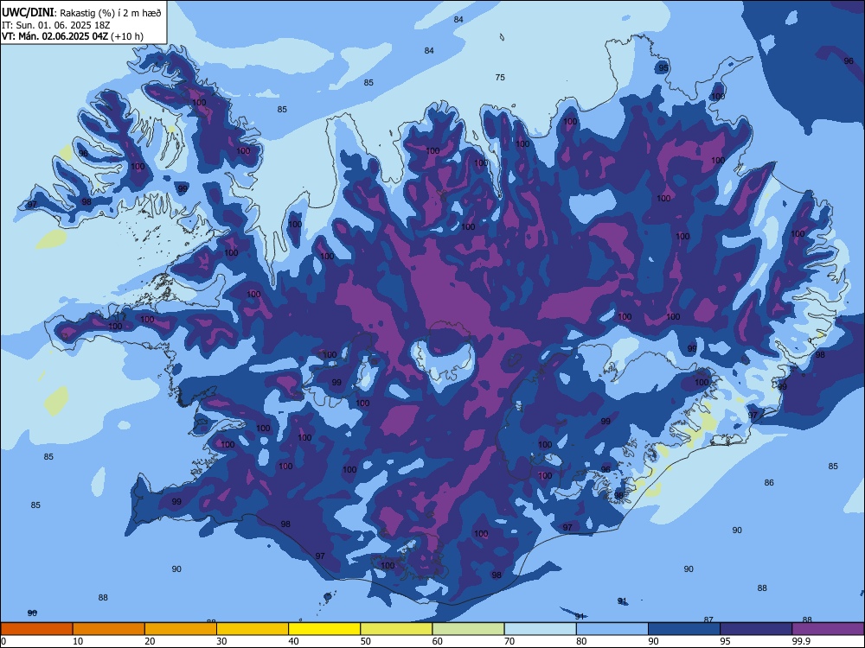Select the amber 30–40 legend swatch
The height and width of the screenshot is (648, 865).
pos(253,629)
